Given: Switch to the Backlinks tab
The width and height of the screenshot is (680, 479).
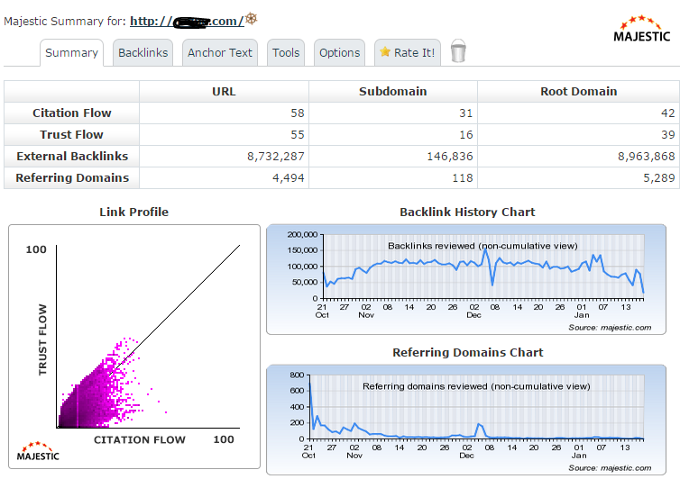Looking at the screenshot, I should [x=142, y=53].
